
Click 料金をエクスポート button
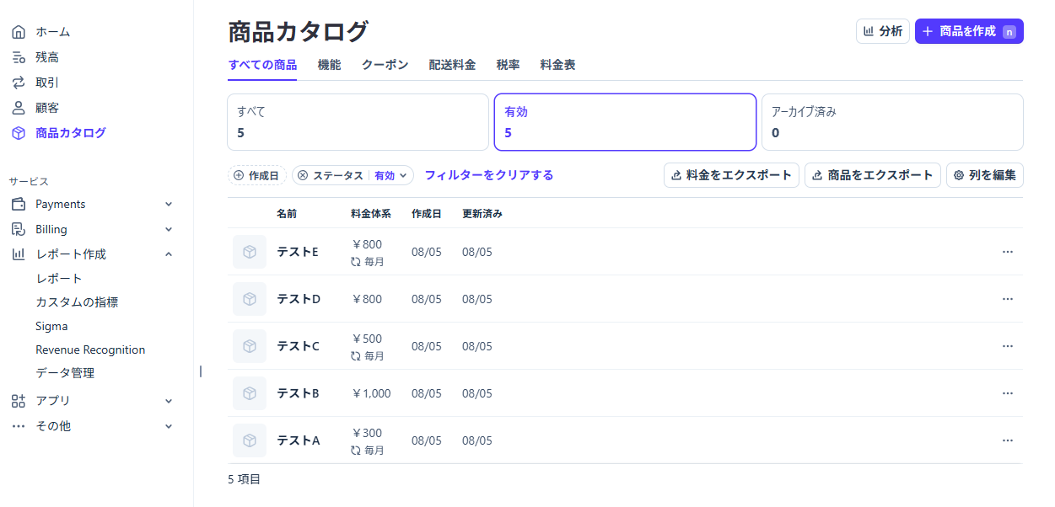731,175
